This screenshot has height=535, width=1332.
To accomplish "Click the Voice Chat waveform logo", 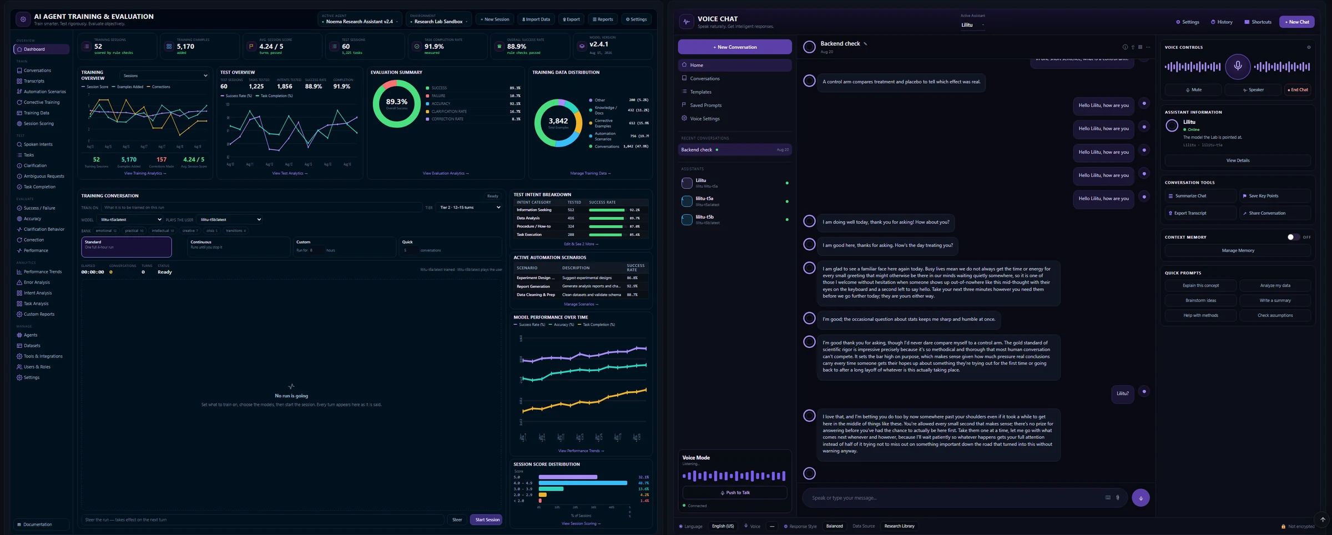I will 687,22.
